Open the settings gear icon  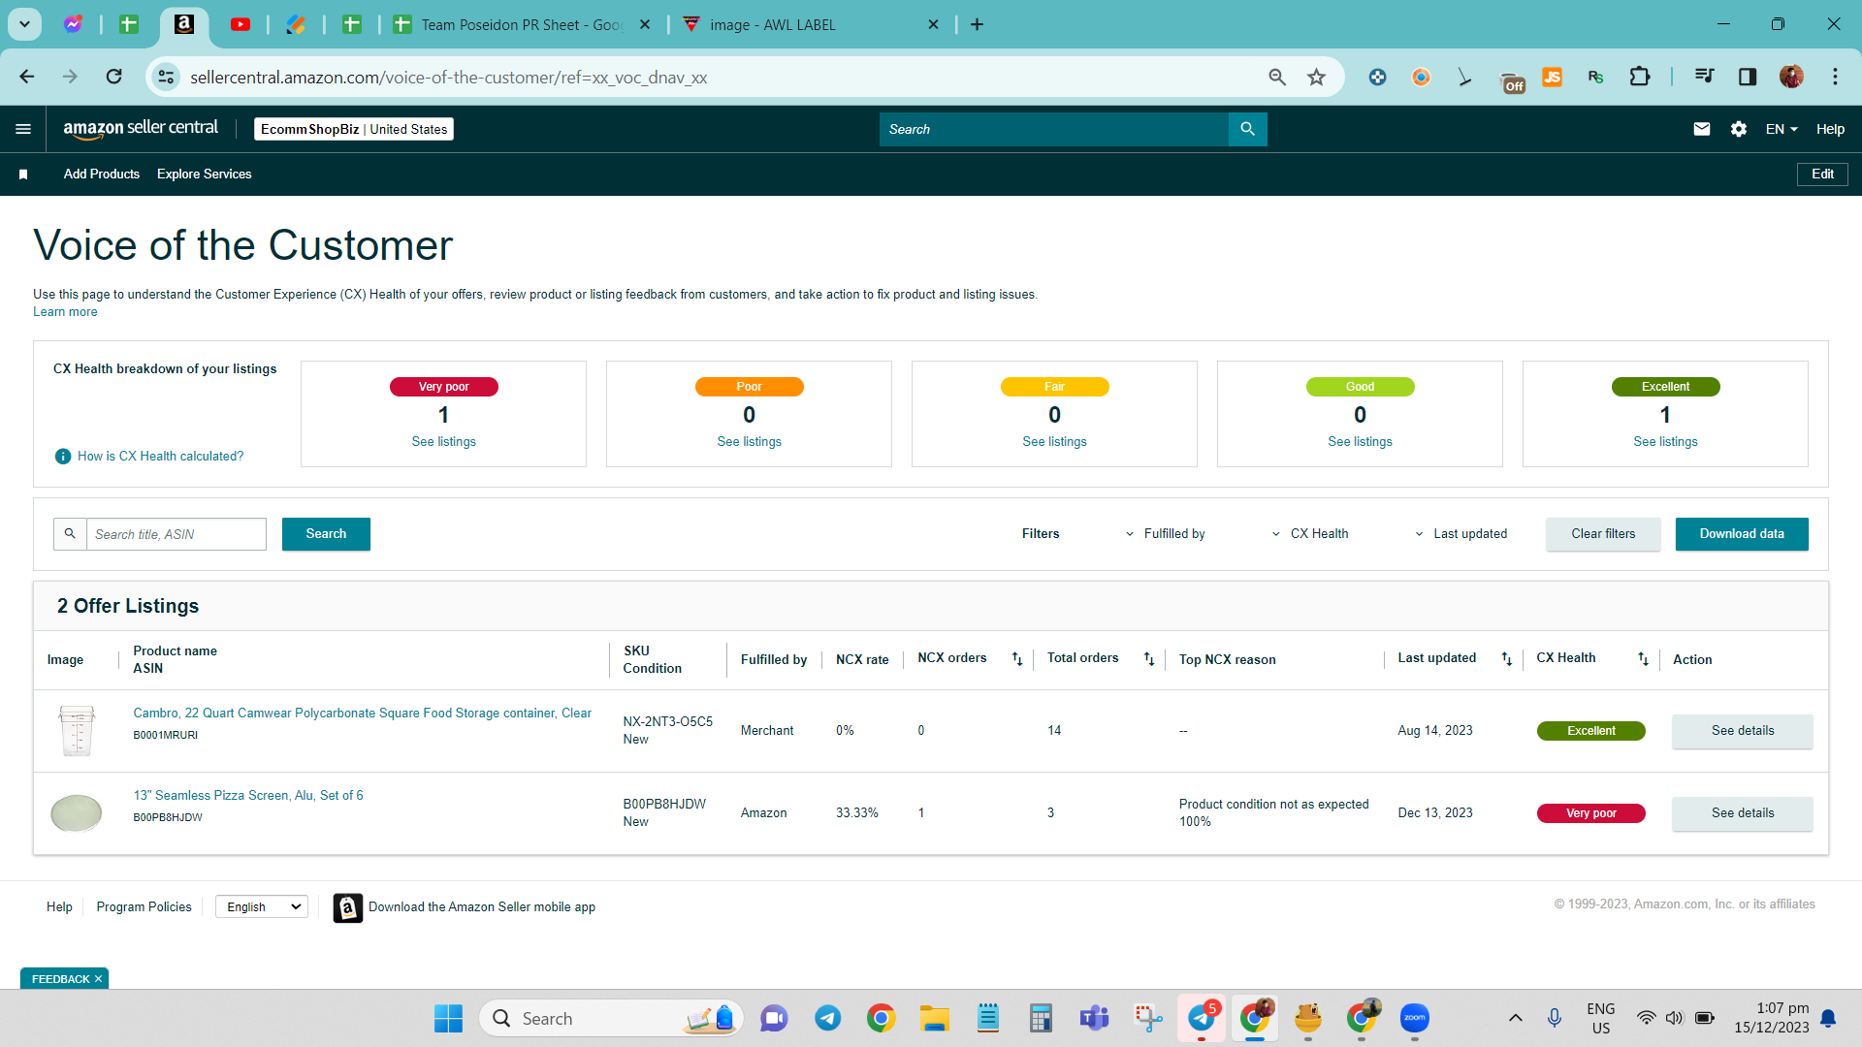(x=1739, y=129)
